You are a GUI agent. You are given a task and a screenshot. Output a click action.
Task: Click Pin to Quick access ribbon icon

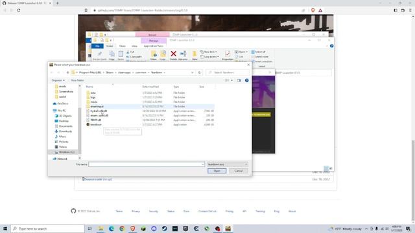pos(99,55)
